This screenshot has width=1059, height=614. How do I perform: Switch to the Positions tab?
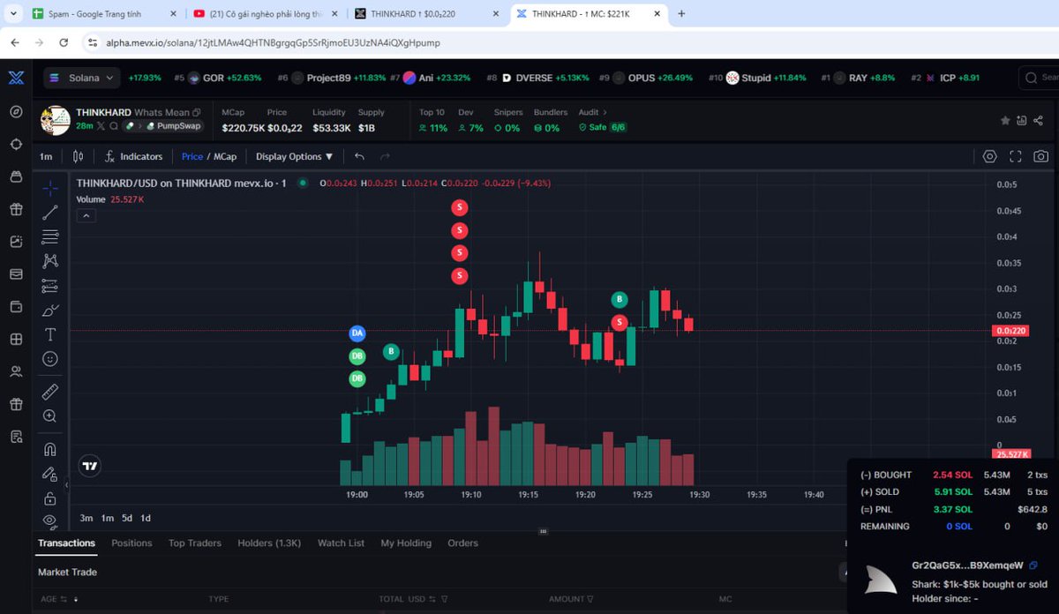pos(131,543)
